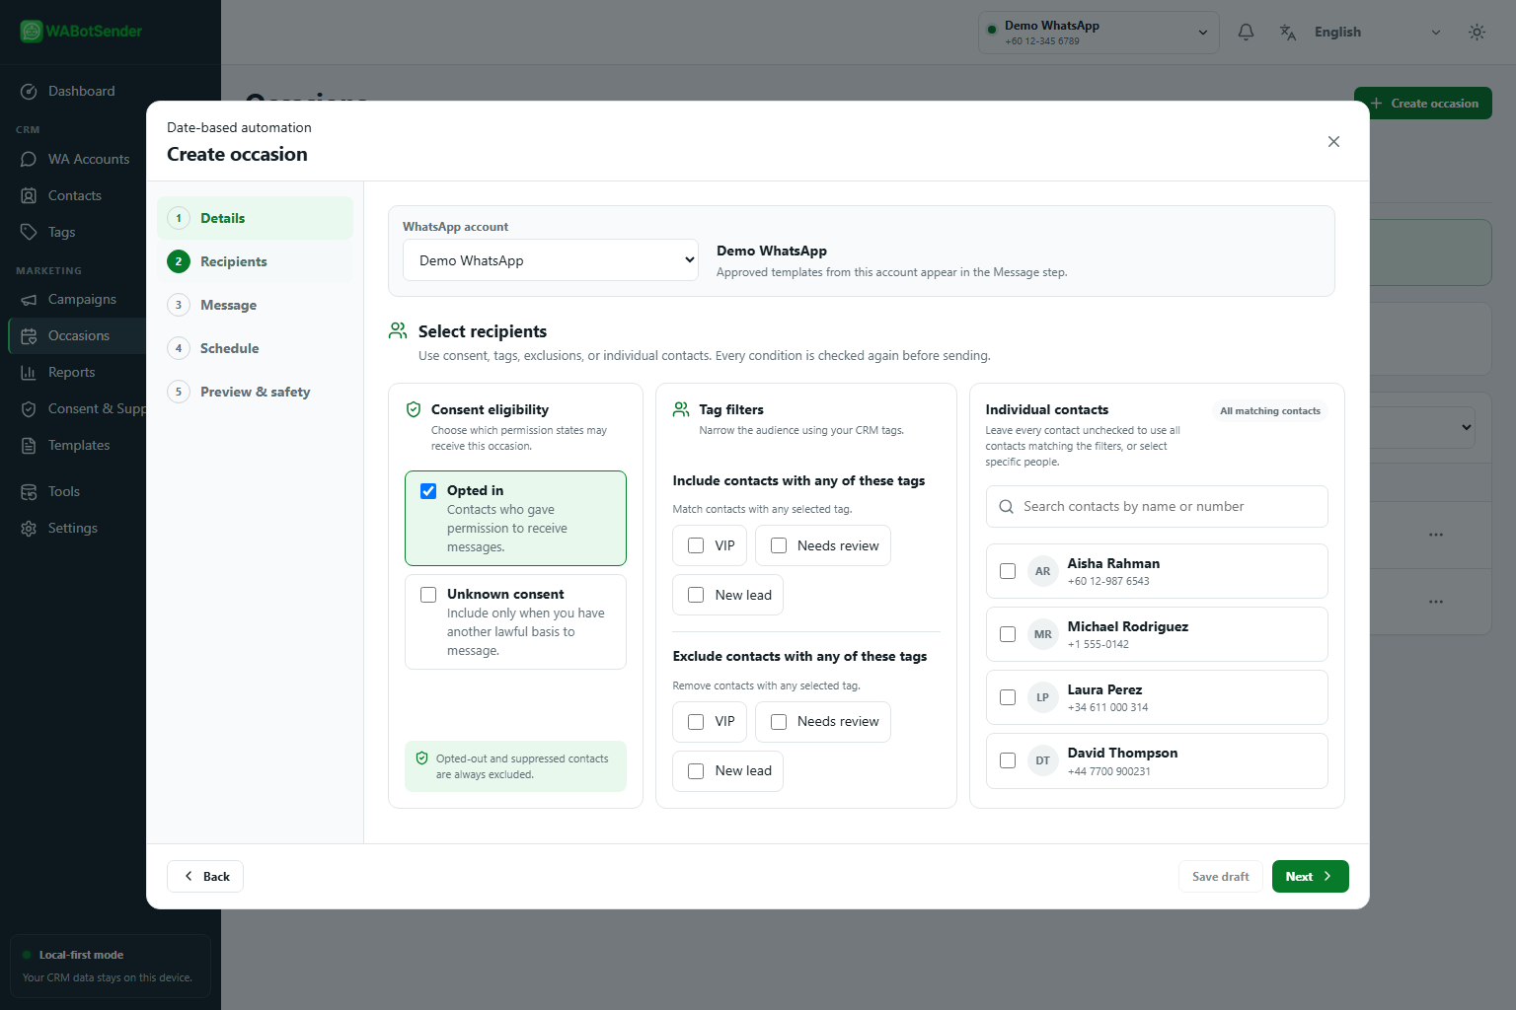Go to the Message step

(x=255, y=305)
